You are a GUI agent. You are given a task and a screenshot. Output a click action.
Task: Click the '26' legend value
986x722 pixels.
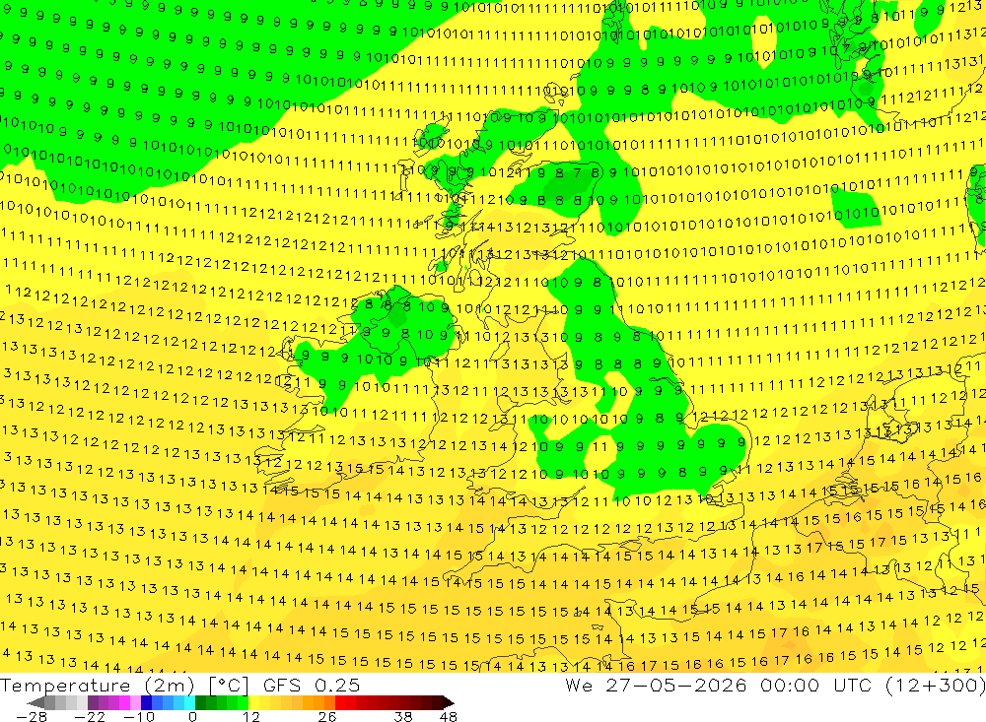point(327,716)
